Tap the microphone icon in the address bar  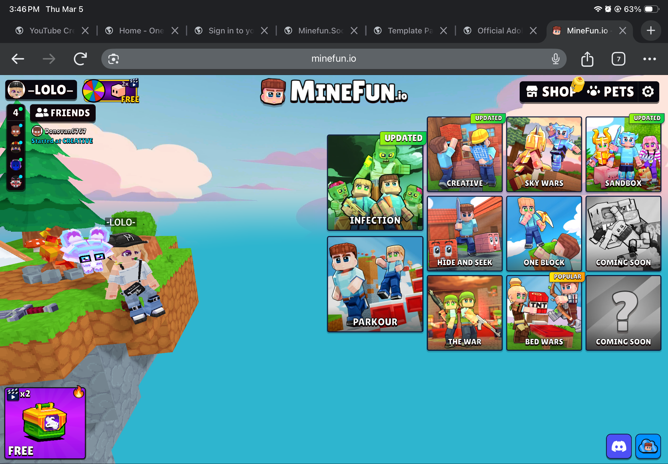pos(555,59)
